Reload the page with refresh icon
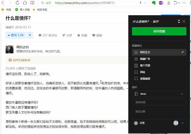 coord(18,3)
